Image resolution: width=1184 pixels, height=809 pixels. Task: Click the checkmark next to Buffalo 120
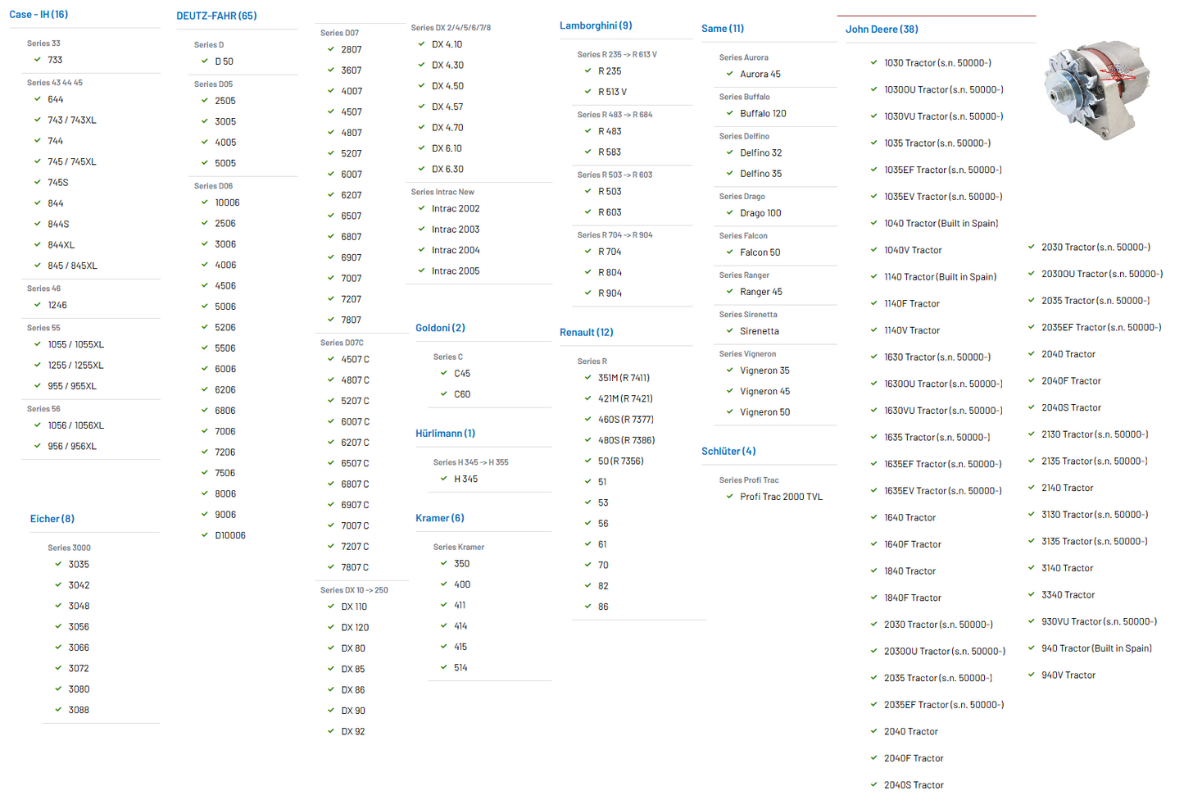(x=730, y=113)
